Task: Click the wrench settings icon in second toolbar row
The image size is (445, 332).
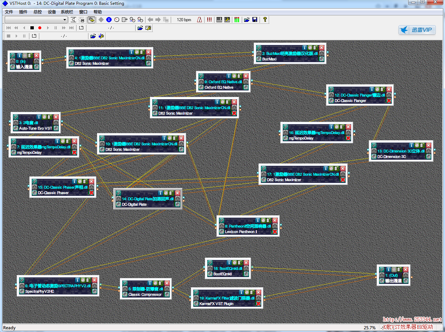Action: coord(148,28)
